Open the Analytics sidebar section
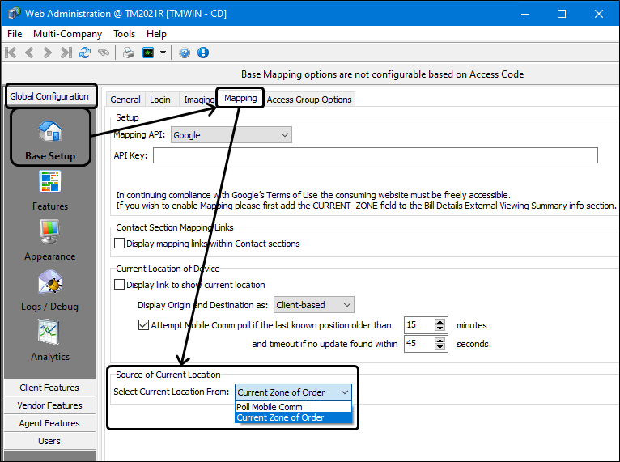The height and width of the screenshot is (462, 620). tap(49, 340)
